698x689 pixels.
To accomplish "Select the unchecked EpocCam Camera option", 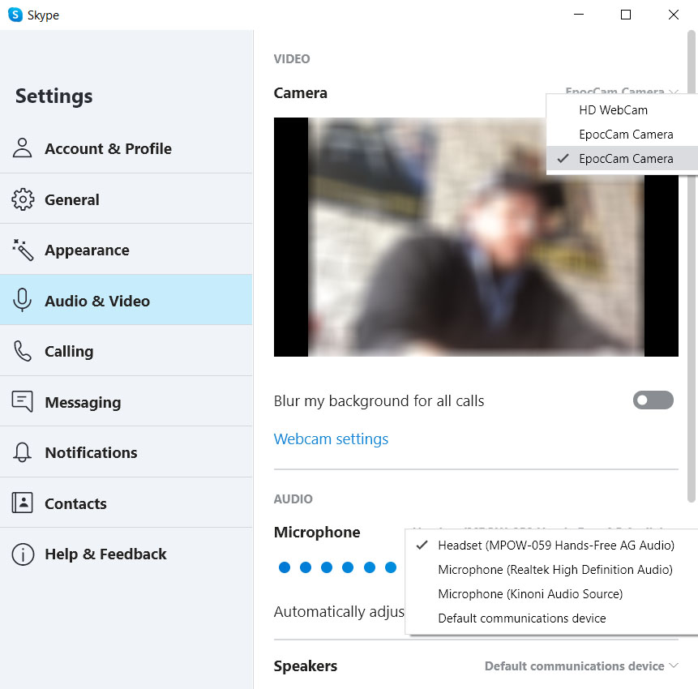I will click(622, 135).
